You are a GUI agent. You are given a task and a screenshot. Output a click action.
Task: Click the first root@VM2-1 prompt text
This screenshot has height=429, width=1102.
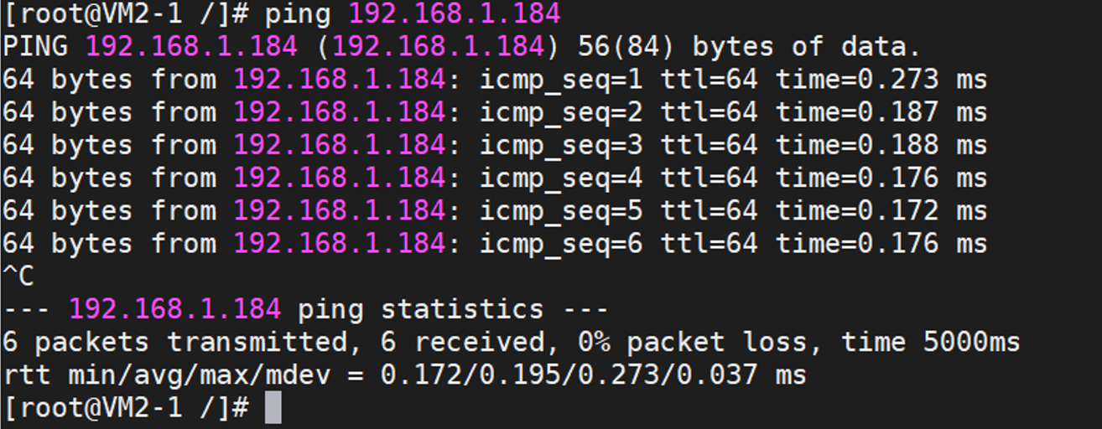(127, 14)
